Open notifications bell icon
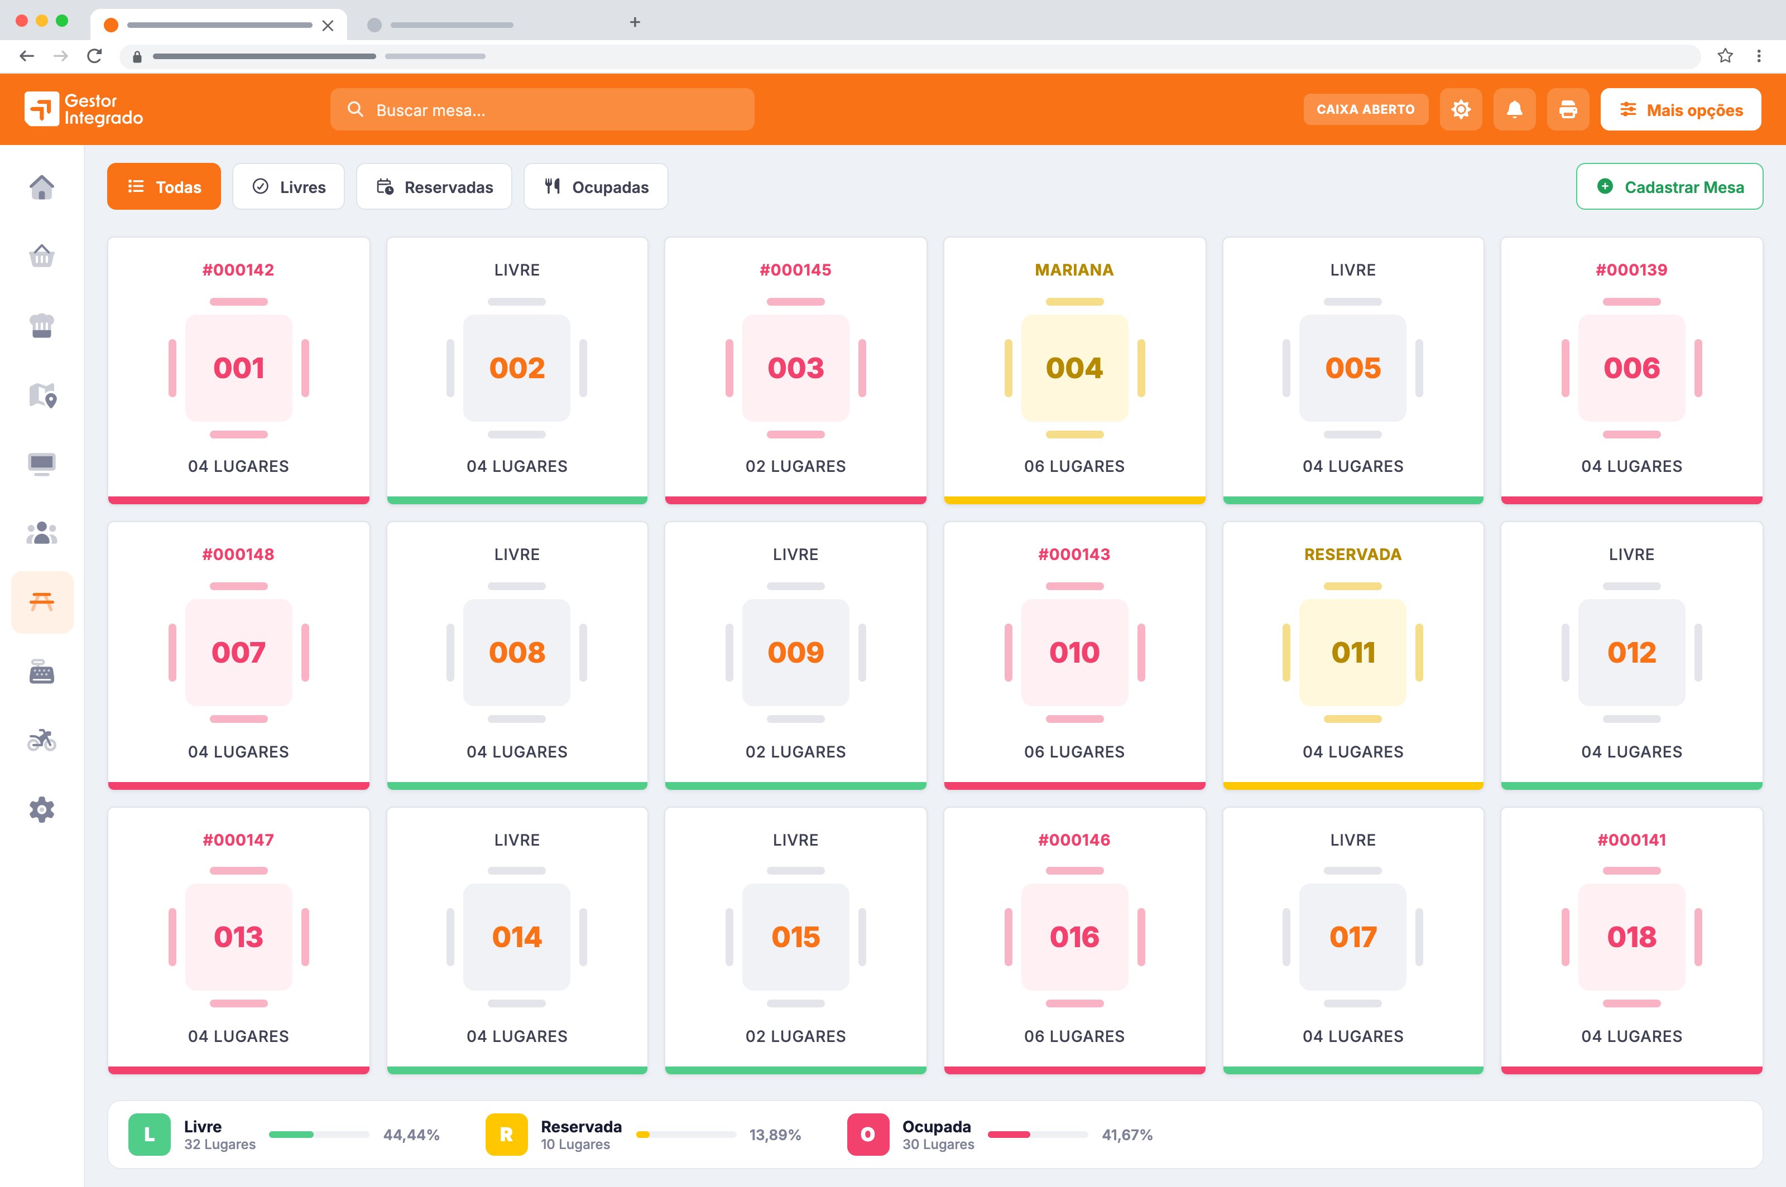The height and width of the screenshot is (1187, 1786). click(x=1514, y=110)
